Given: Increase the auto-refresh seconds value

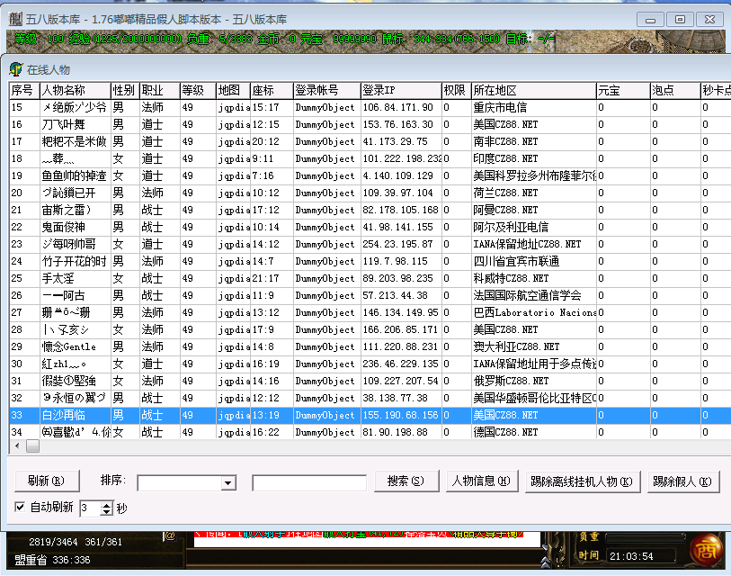Looking at the screenshot, I should click(107, 504).
